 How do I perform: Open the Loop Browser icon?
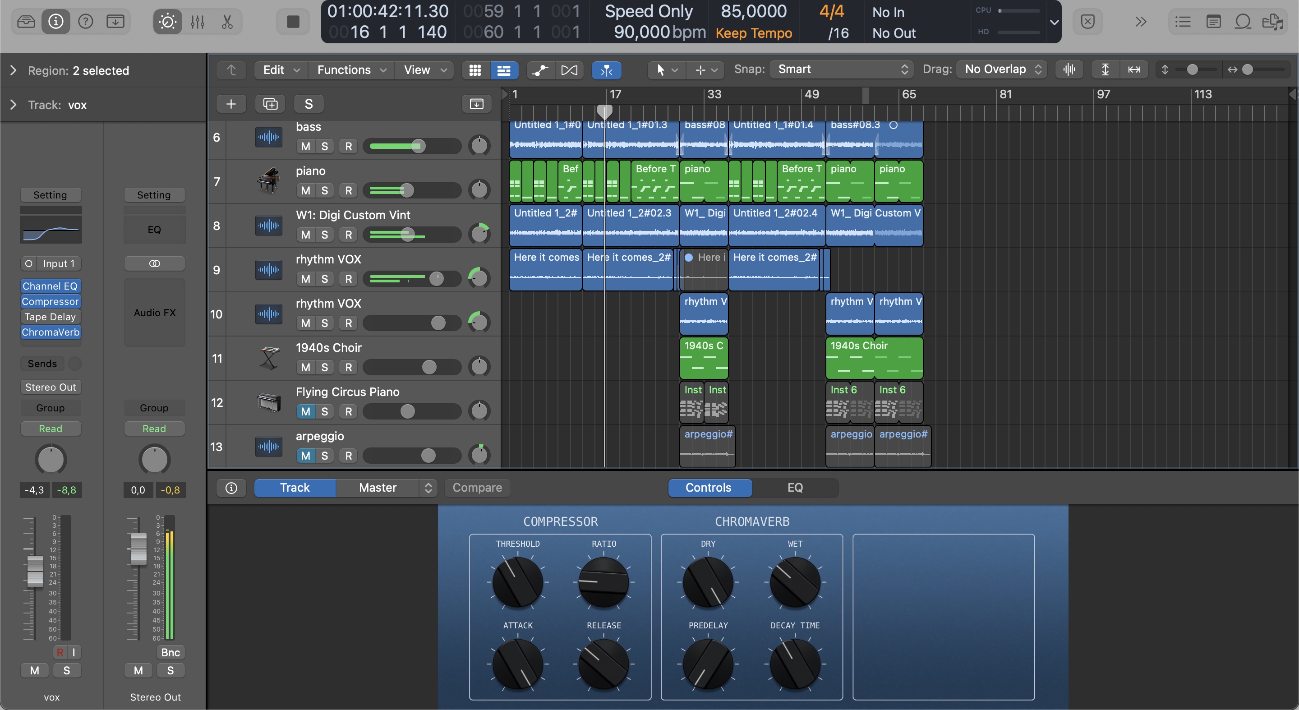[x=1243, y=21]
